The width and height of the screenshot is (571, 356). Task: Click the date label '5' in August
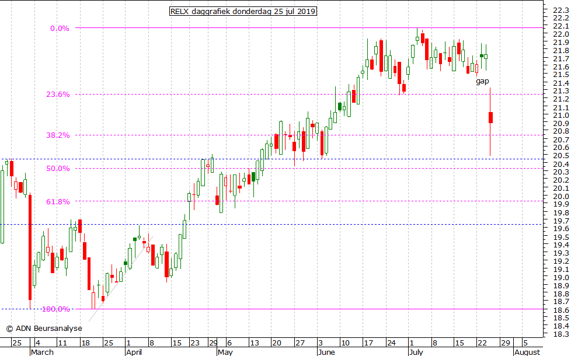(525, 343)
